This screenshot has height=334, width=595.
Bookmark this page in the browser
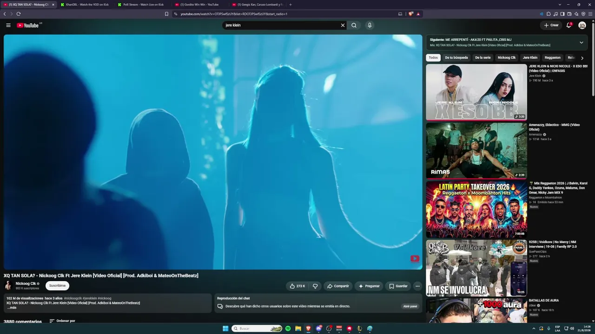click(166, 14)
